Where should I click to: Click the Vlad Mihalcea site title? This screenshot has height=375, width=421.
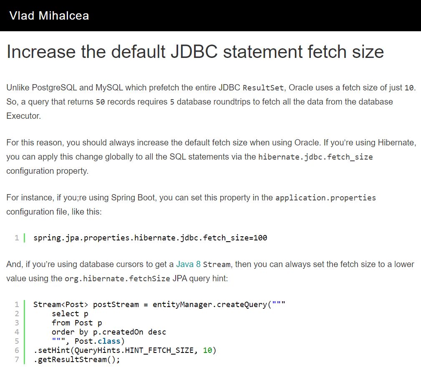point(49,15)
